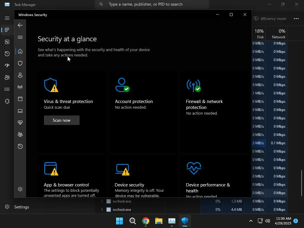This screenshot has height=228, width=304.
Task: Open Firewall & network antenna sidebar icon
Action: (20, 87)
